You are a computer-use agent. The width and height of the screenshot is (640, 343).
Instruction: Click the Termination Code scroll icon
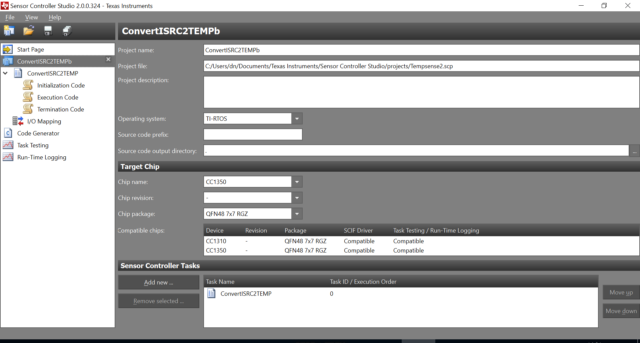coord(28,109)
